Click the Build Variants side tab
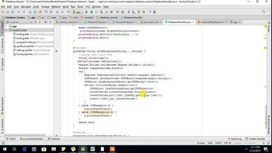Screen dimensions: 272x153 pos(2,105)
